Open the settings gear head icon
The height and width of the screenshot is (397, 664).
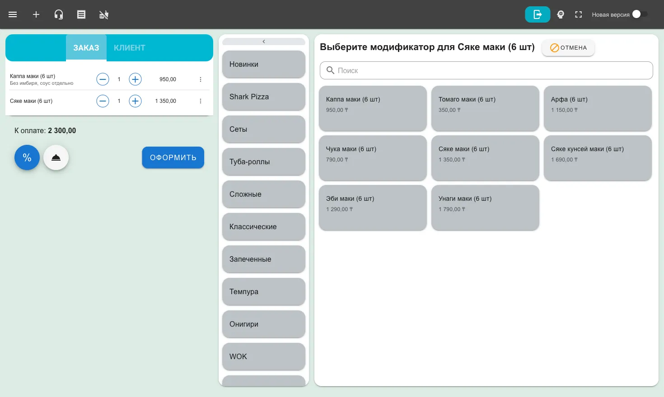tap(561, 14)
